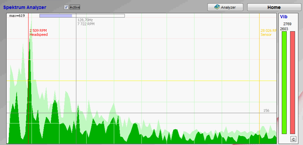Uncheck the Active checkbox

click(66, 7)
